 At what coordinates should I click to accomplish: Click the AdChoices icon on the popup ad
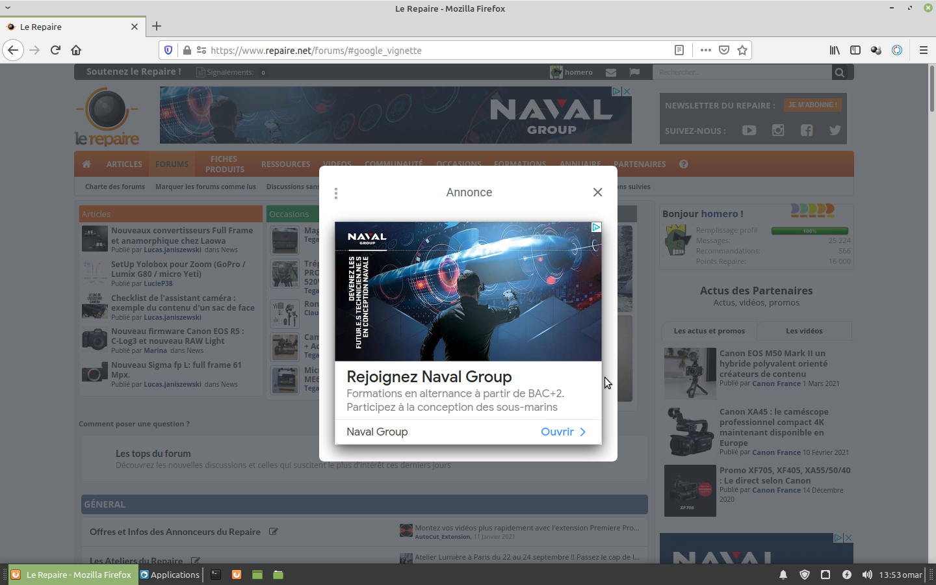pos(595,227)
